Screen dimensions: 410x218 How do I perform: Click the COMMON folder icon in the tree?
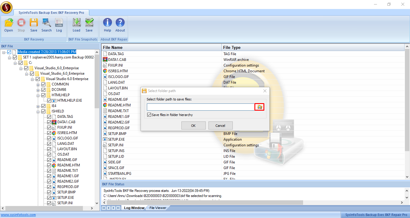tap(48, 84)
